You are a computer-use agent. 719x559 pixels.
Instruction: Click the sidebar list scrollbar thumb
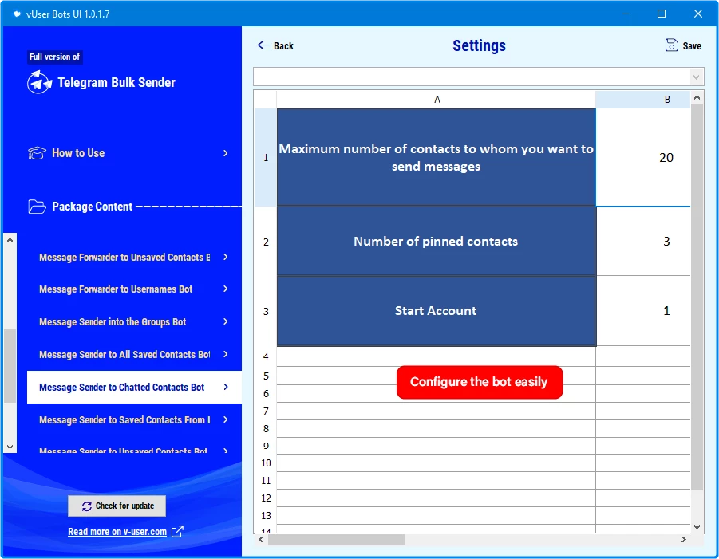click(10, 366)
